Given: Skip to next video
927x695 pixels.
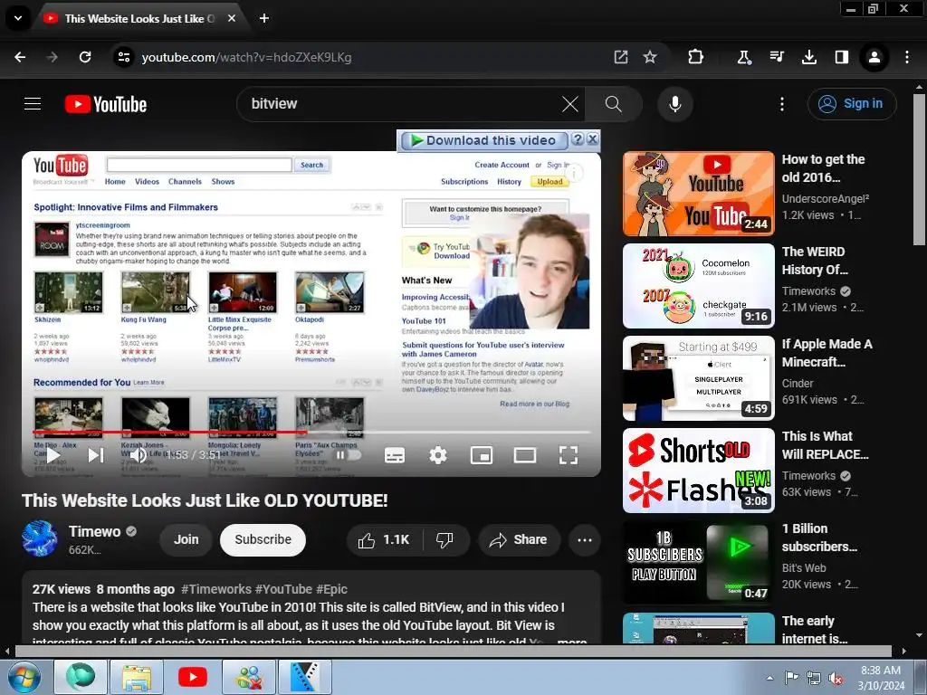Looking at the screenshot, I should tap(96, 455).
